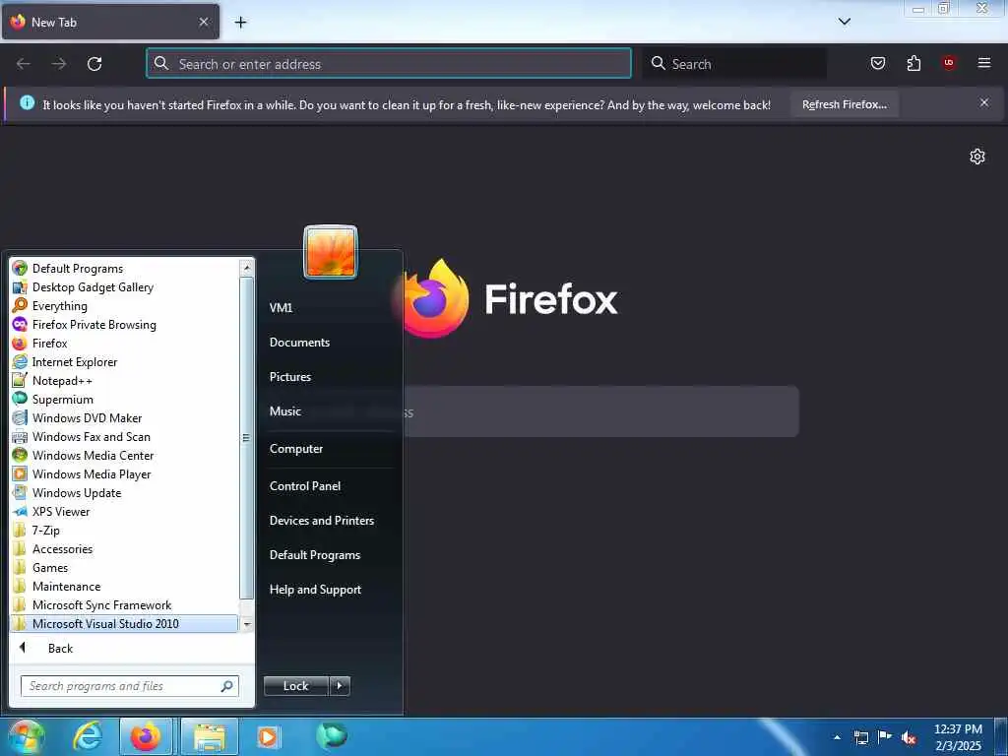Click the user account picture
The width and height of the screenshot is (1008, 756).
pyautogui.click(x=331, y=252)
